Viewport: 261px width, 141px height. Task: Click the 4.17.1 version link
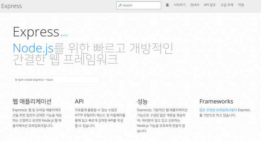point(64,35)
